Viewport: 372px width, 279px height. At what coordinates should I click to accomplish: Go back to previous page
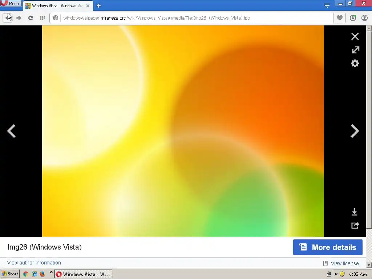coord(8,18)
